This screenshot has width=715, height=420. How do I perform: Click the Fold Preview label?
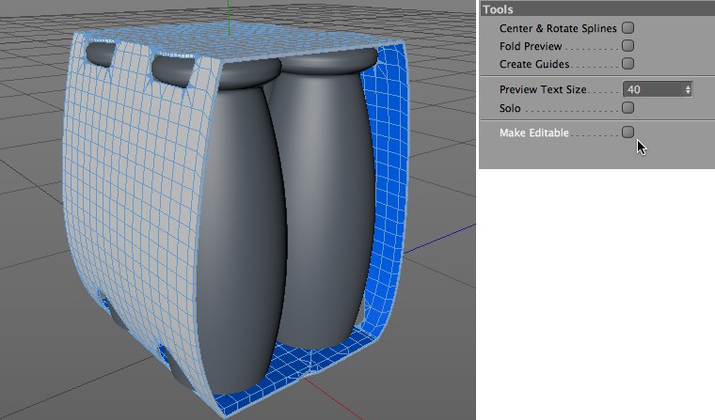(531, 46)
